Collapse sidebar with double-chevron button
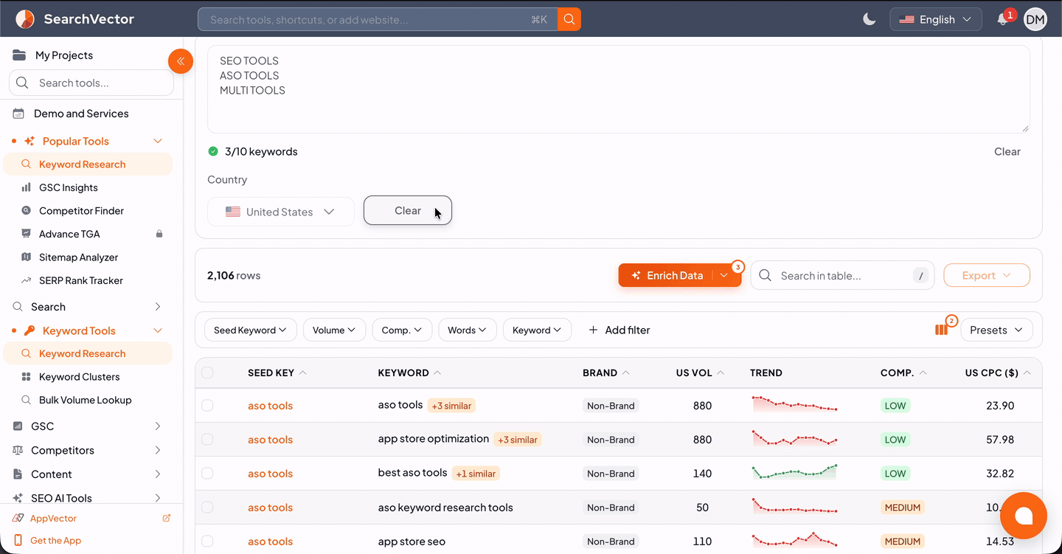The width and height of the screenshot is (1062, 554). pyautogui.click(x=181, y=61)
